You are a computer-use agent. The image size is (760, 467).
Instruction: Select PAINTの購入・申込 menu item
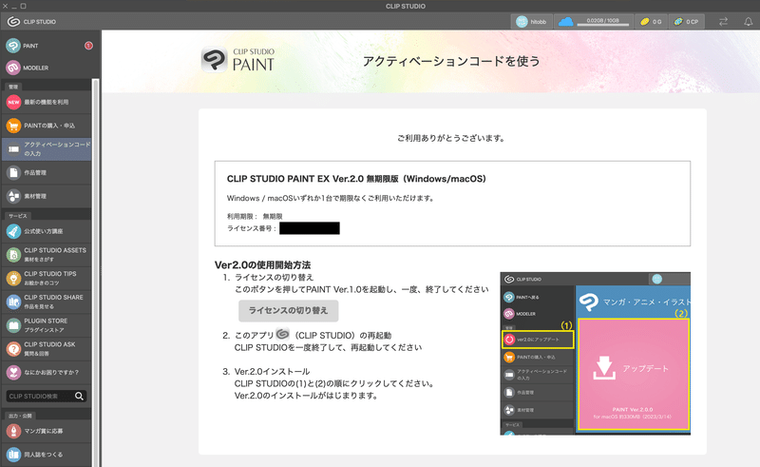click(47, 126)
